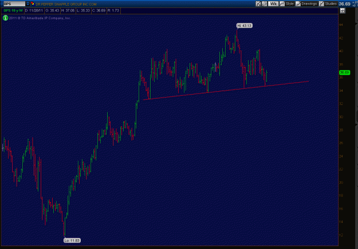Click the D: 11/28/11 date value

tap(34, 10)
